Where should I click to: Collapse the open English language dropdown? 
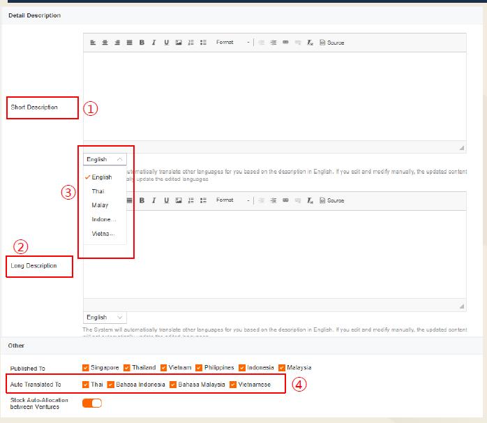tap(105, 159)
